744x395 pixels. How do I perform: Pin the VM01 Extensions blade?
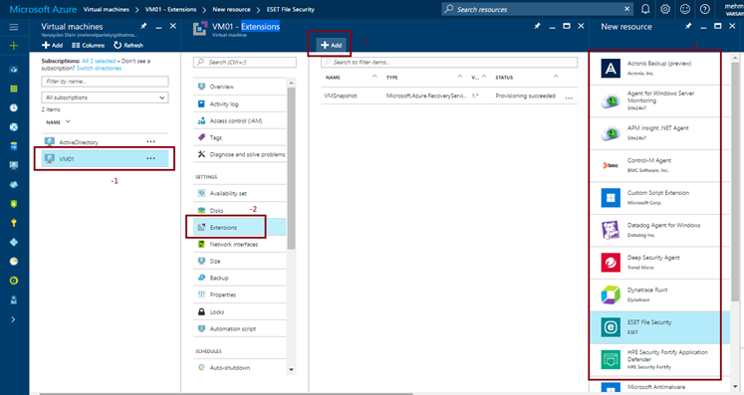tap(537, 26)
